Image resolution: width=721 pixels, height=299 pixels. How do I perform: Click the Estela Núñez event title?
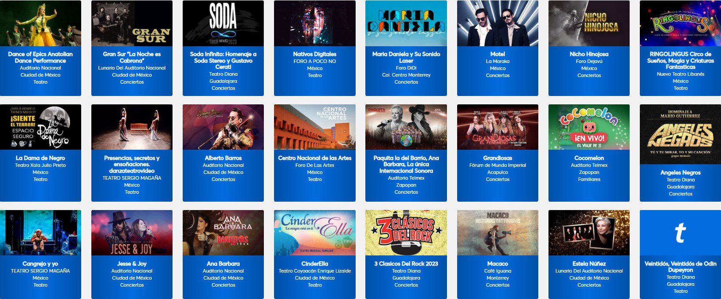coord(589,264)
